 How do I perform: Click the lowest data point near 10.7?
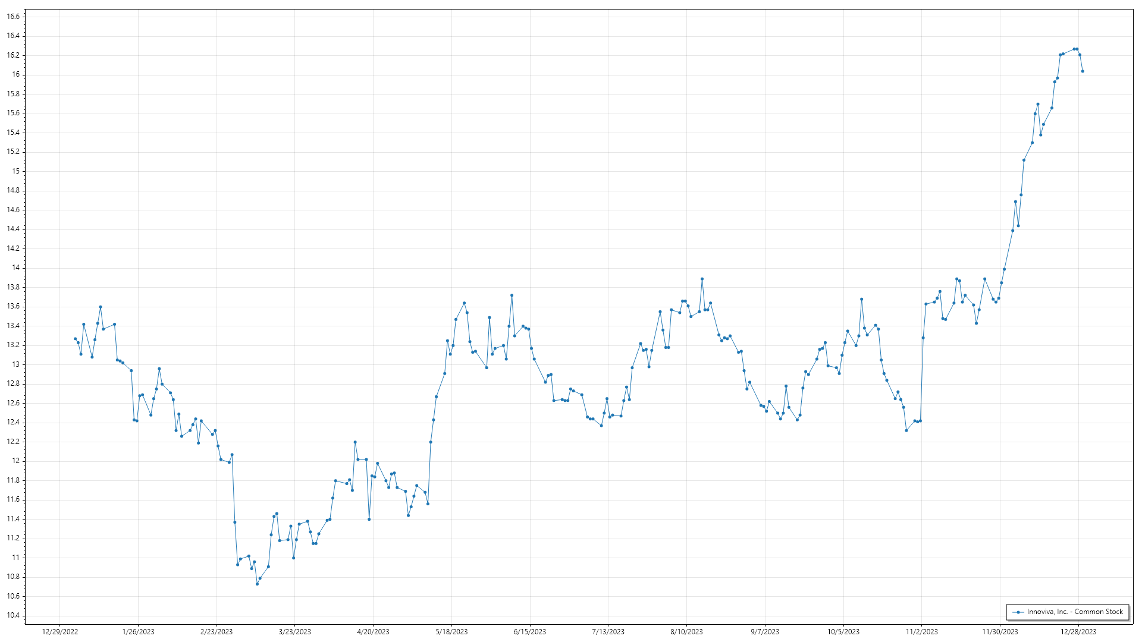pyautogui.click(x=257, y=584)
